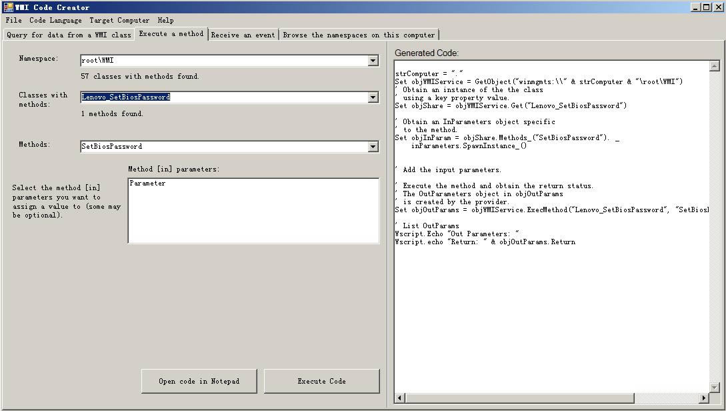
Task: Click Open code in Notepad button
Action: tap(199, 382)
